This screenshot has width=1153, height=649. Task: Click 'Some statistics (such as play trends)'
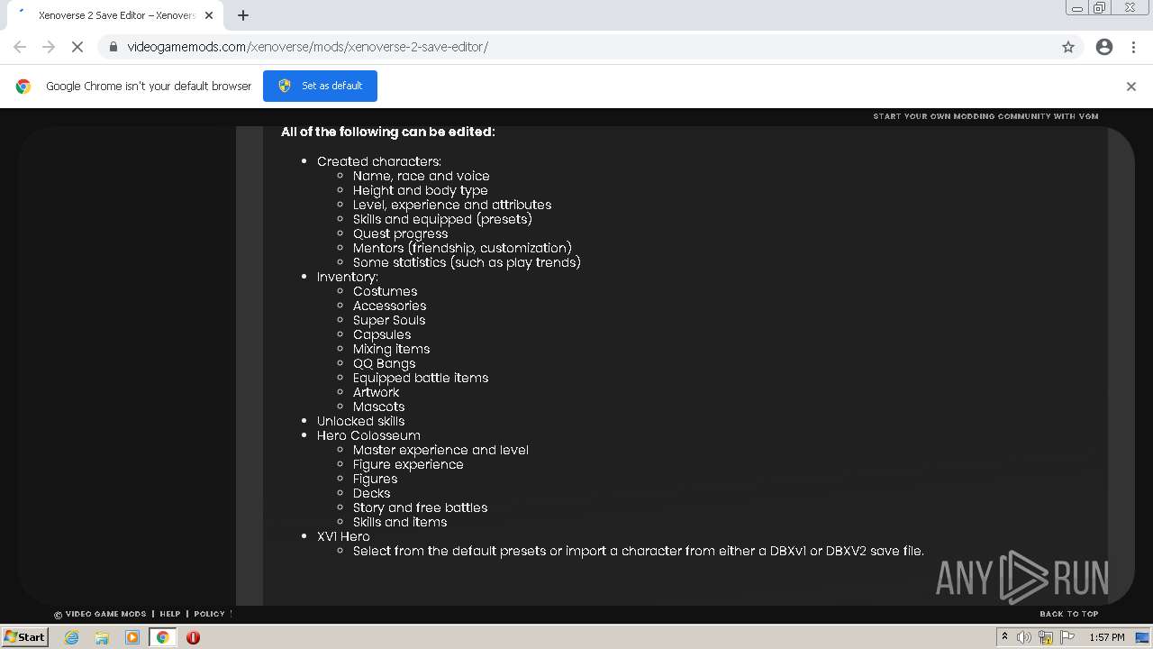pyautogui.click(x=467, y=262)
